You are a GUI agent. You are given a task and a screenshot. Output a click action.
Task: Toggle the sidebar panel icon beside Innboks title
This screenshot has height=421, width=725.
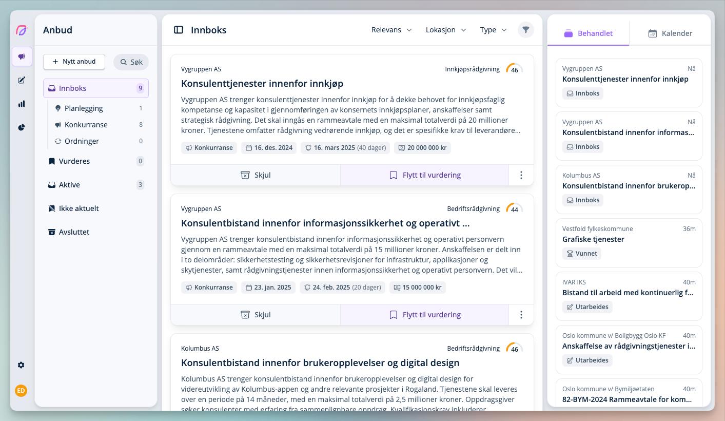pyautogui.click(x=179, y=30)
